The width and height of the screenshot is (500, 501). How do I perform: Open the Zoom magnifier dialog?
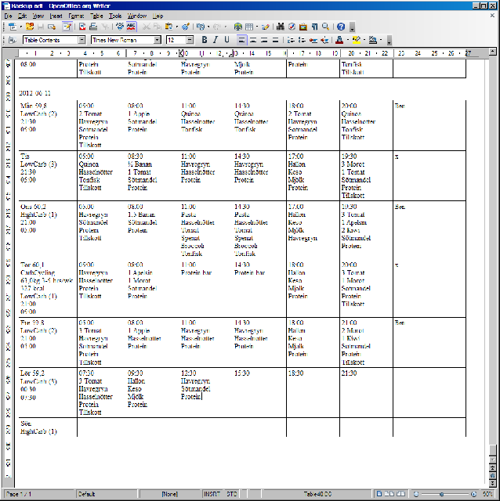[326, 27]
